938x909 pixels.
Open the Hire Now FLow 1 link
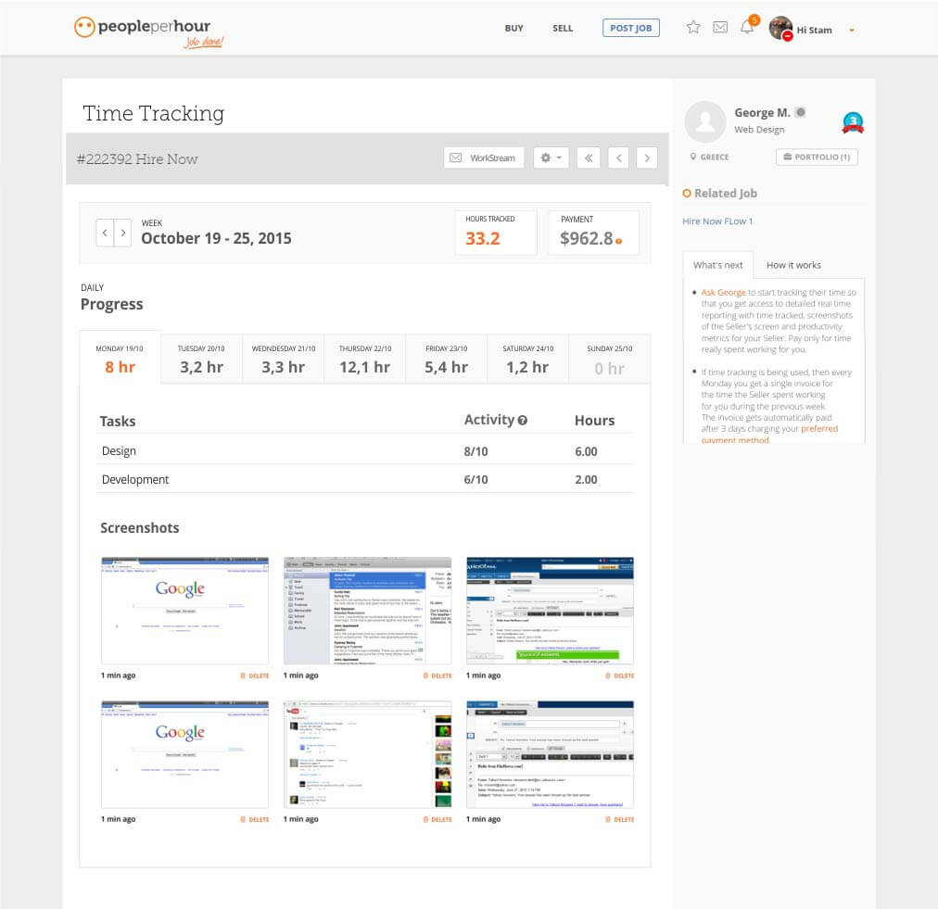tap(717, 221)
